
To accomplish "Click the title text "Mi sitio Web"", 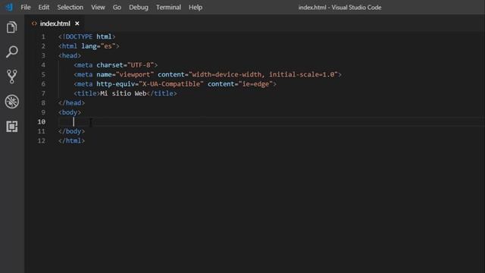I will tap(123, 93).
